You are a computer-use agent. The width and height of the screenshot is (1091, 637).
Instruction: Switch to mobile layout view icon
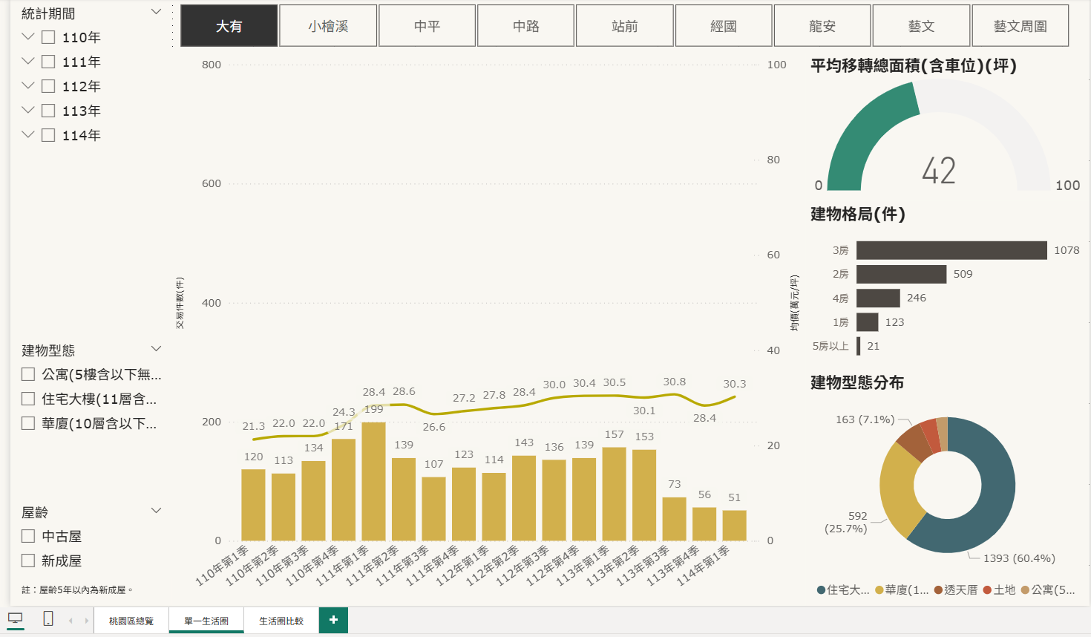coord(48,618)
